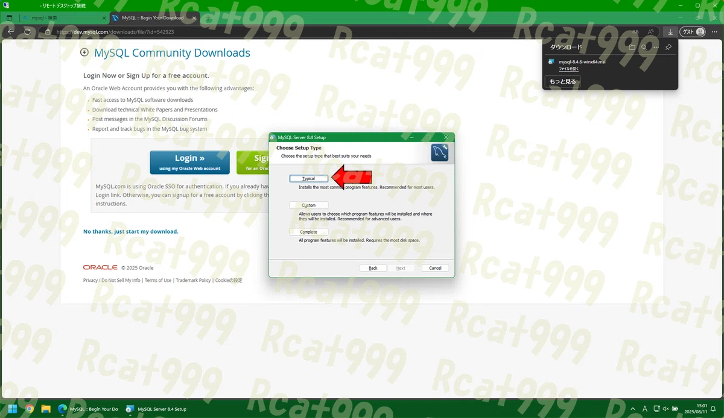Image resolution: width=724 pixels, height=418 pixels.
Task: Click 'ファイルを開く' link under the msi file
Action: coord(569,69)
